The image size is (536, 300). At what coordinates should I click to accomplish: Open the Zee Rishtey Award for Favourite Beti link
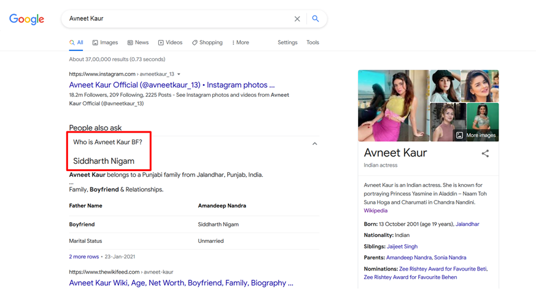tap(443, 269)
